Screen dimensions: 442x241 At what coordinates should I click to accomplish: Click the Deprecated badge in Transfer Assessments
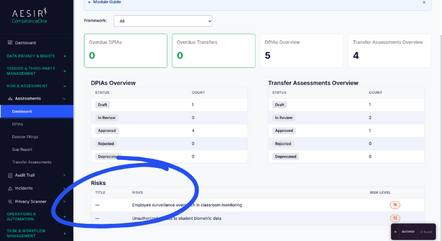click(286, 156)
